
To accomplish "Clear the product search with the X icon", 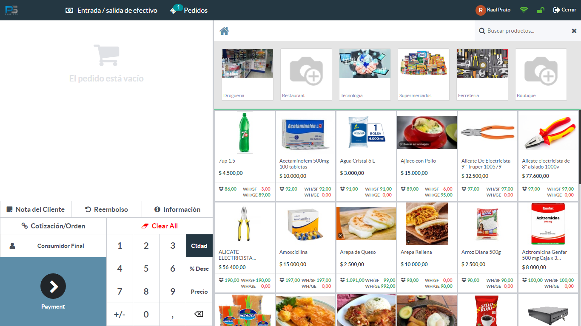I will [574, 31].
